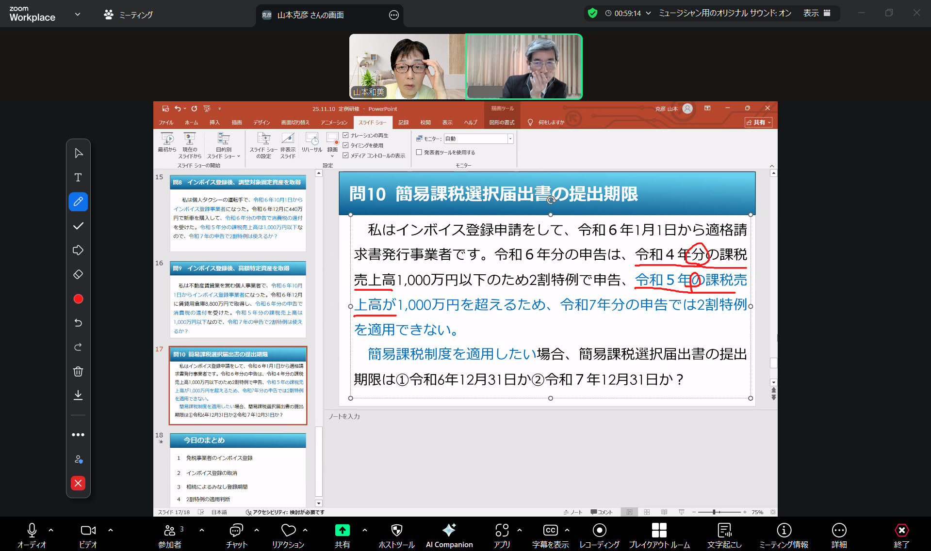Screen dimensions: 931x551
Task: Open the red color picker for annotations
Action: (x=78, y=299)
